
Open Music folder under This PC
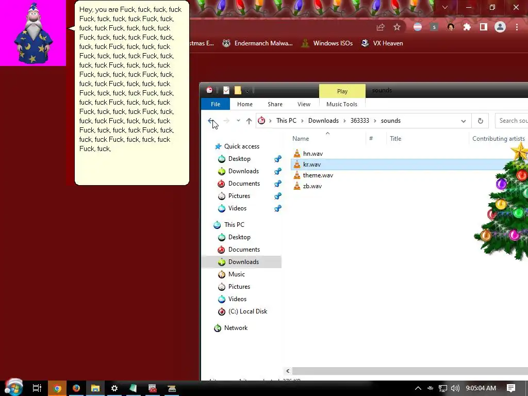coord(236,274)
